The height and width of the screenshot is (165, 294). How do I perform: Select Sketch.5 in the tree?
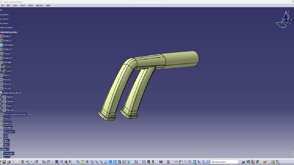pyautogui.click(x=7, y=123)
